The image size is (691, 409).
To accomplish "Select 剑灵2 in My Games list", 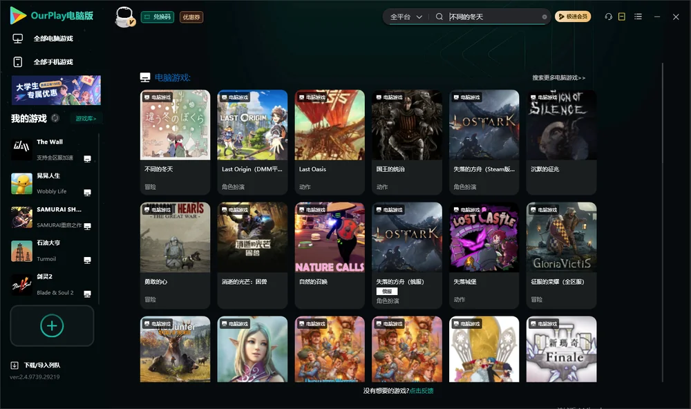I will 52,285.
